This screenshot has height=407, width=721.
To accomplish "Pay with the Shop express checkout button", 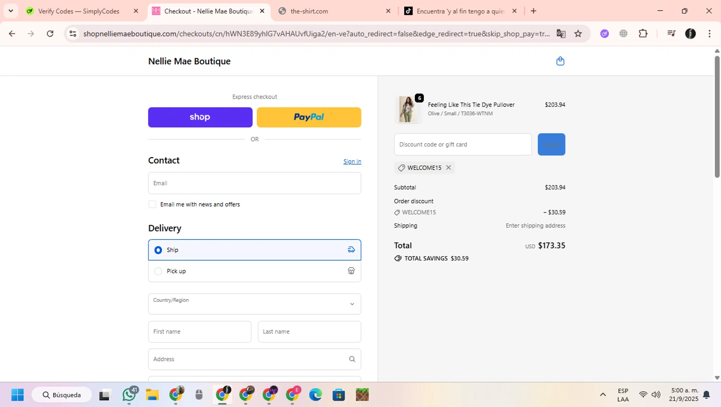I will (x=200, y=117).
